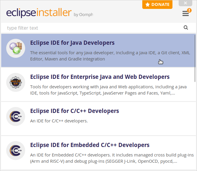Click the orange notification badge on menu
197x171 pixels.
(x=189, y=10)
